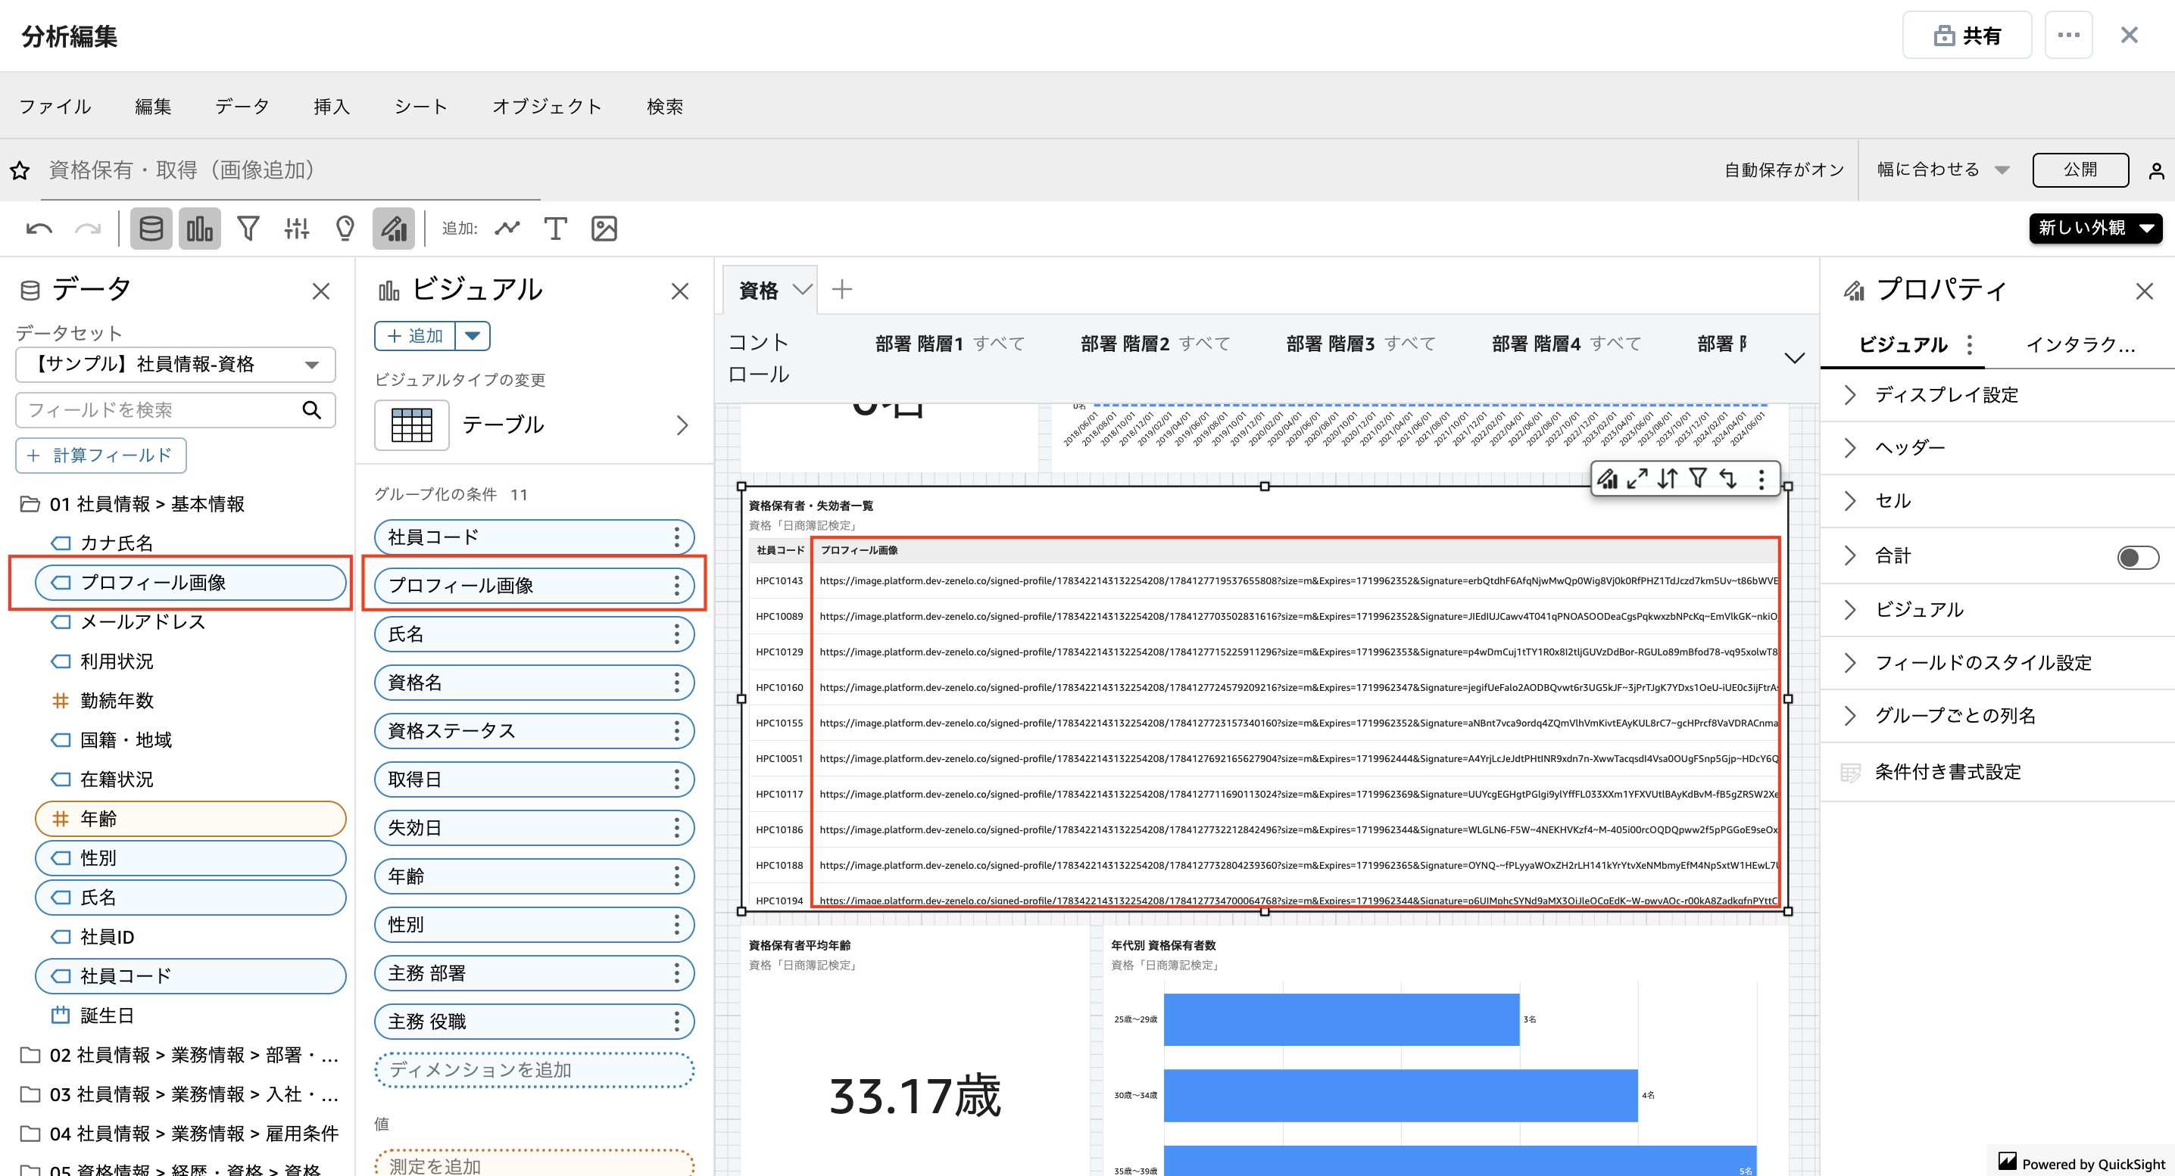The width and height of the screenshot is (2175, 1176).
Task: Click the parameters sliders icon in toolbar
Action: click(x=296, y=229)
